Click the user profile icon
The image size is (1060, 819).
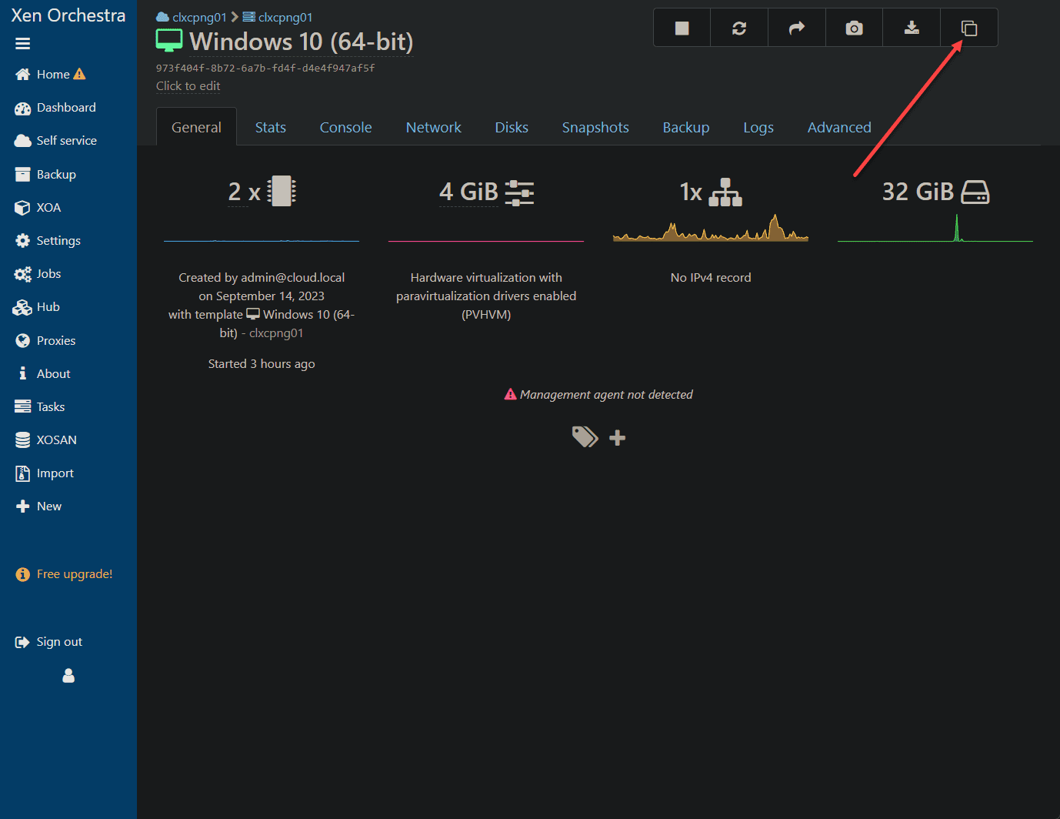tap(68, 676)
